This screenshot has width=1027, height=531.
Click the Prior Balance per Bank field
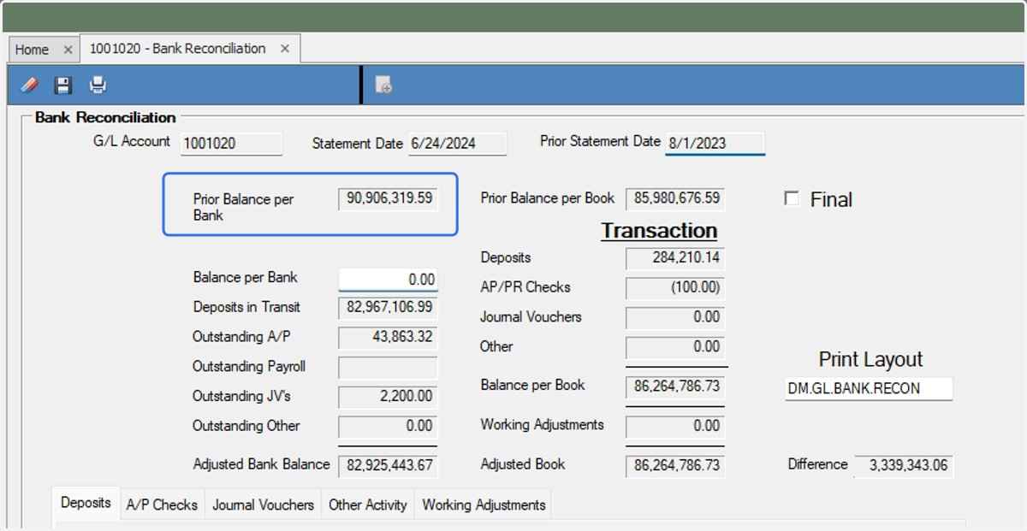388,199
